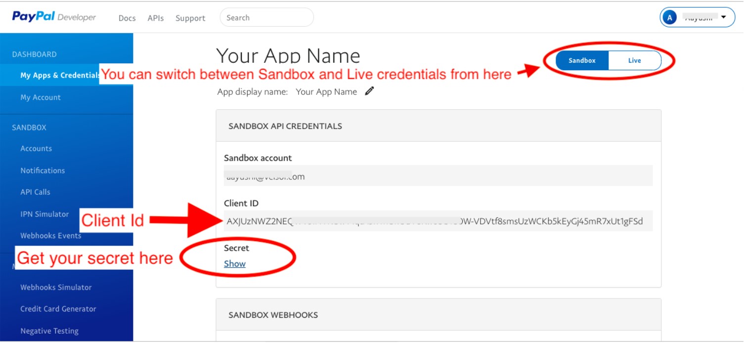Open Credit Card Generator
Image resolution: width=745 pixels, height=343 pixels.
coord(58,309)
